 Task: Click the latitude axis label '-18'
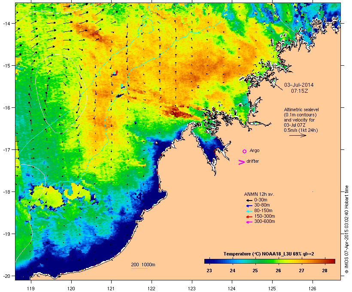coord(6,192)
